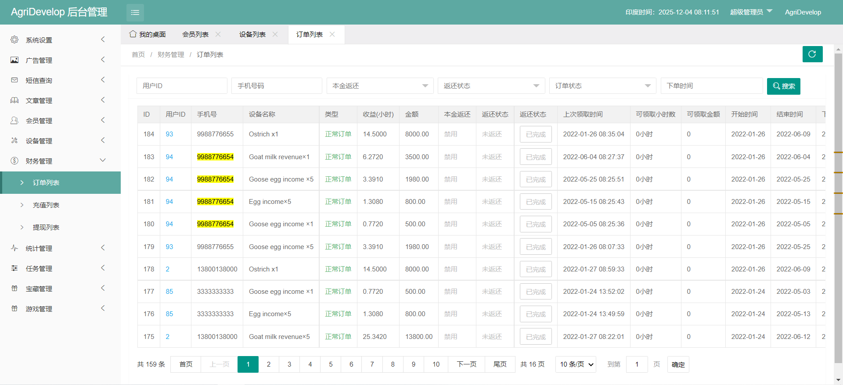The width and height of the screenshot is (843, 385).
Task: Click the SMS query envelope icon
Action: (14, 80)
